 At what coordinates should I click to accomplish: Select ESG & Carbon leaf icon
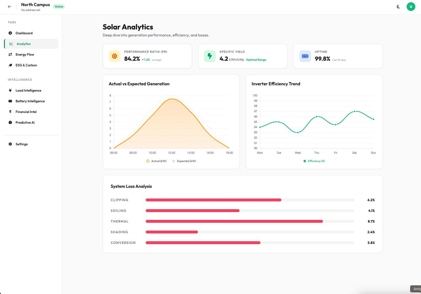10,65
